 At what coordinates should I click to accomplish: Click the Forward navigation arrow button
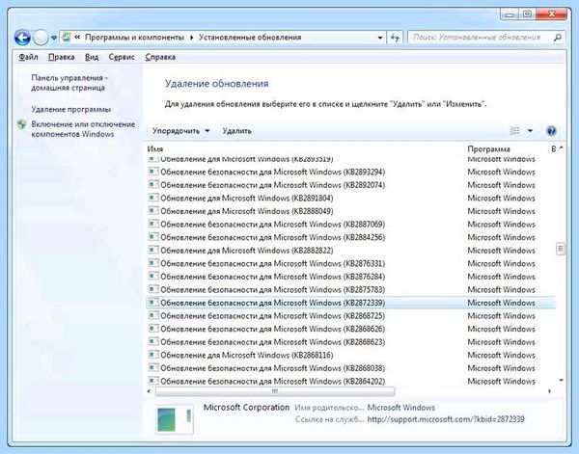[41, 38]
